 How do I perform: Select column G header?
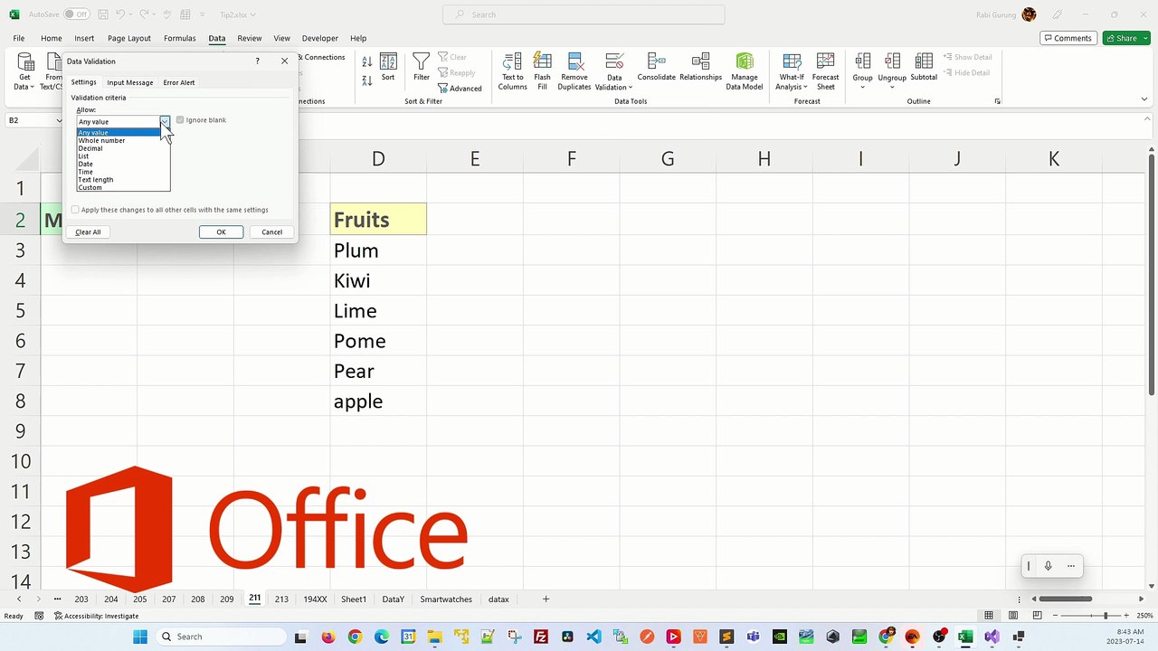[668, 159]
